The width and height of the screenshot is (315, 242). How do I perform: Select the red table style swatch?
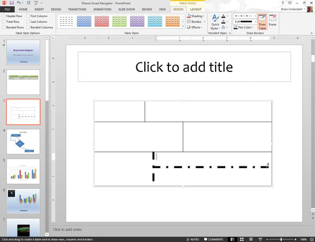[x=102, y=21]
